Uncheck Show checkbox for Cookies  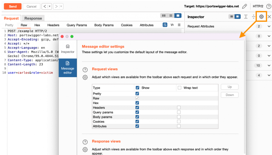[x=137, y=122]
